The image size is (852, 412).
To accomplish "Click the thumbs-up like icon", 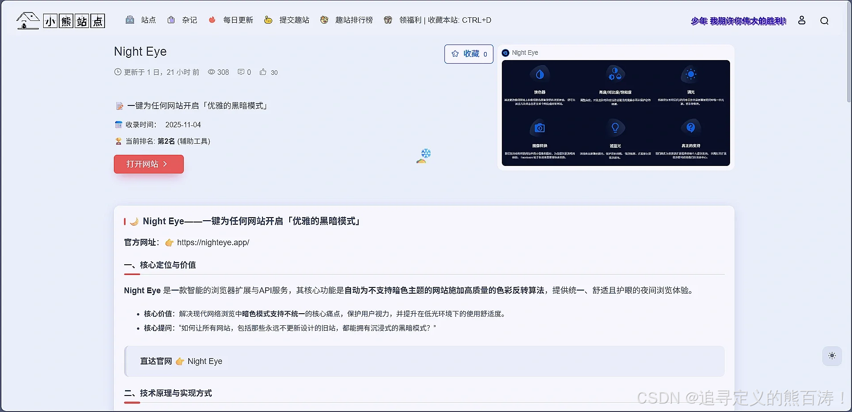I will [x=263, y=72].
